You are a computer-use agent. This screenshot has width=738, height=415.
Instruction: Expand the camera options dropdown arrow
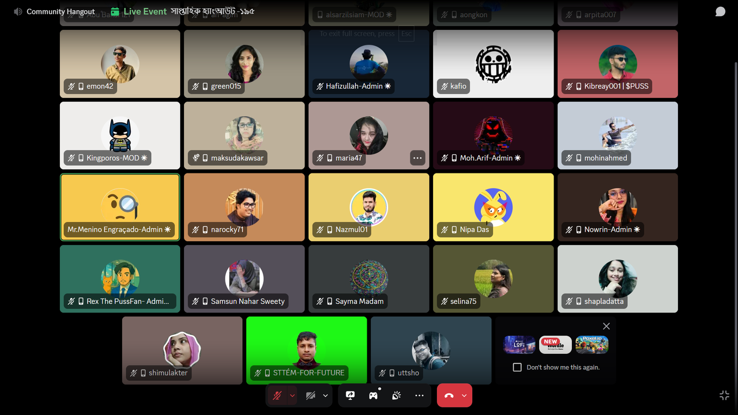325,395
